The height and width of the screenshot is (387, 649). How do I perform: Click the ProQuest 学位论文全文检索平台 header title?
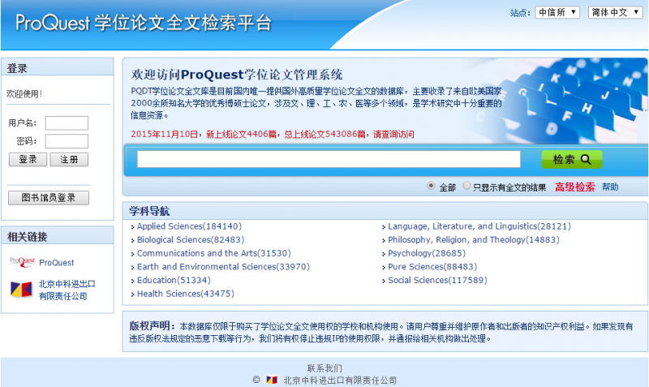[144, 23]
